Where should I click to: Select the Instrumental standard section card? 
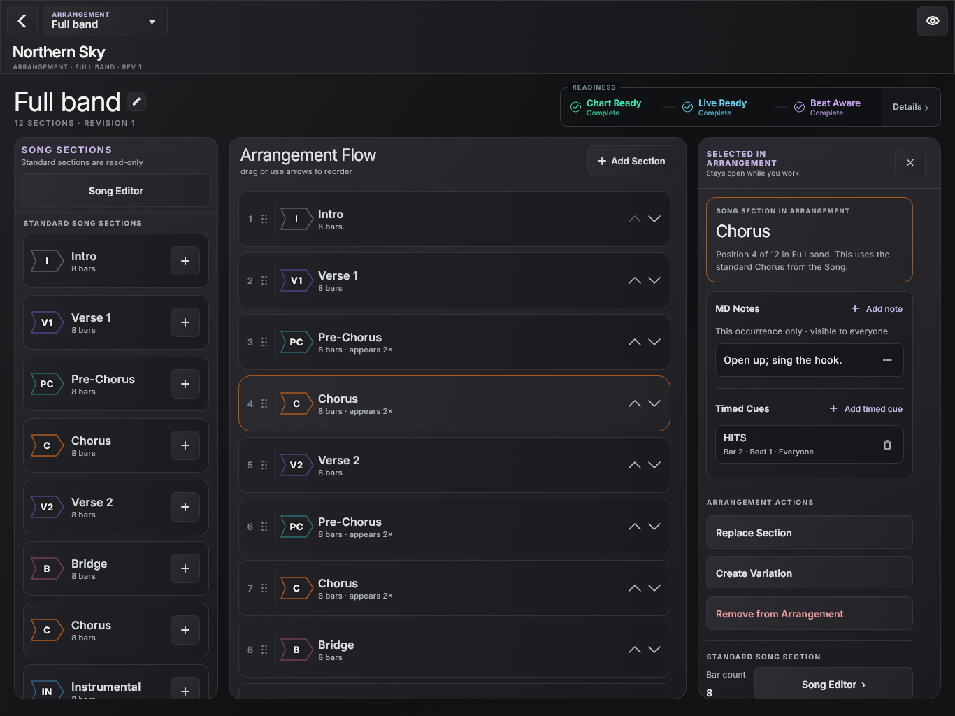point(116,682)
